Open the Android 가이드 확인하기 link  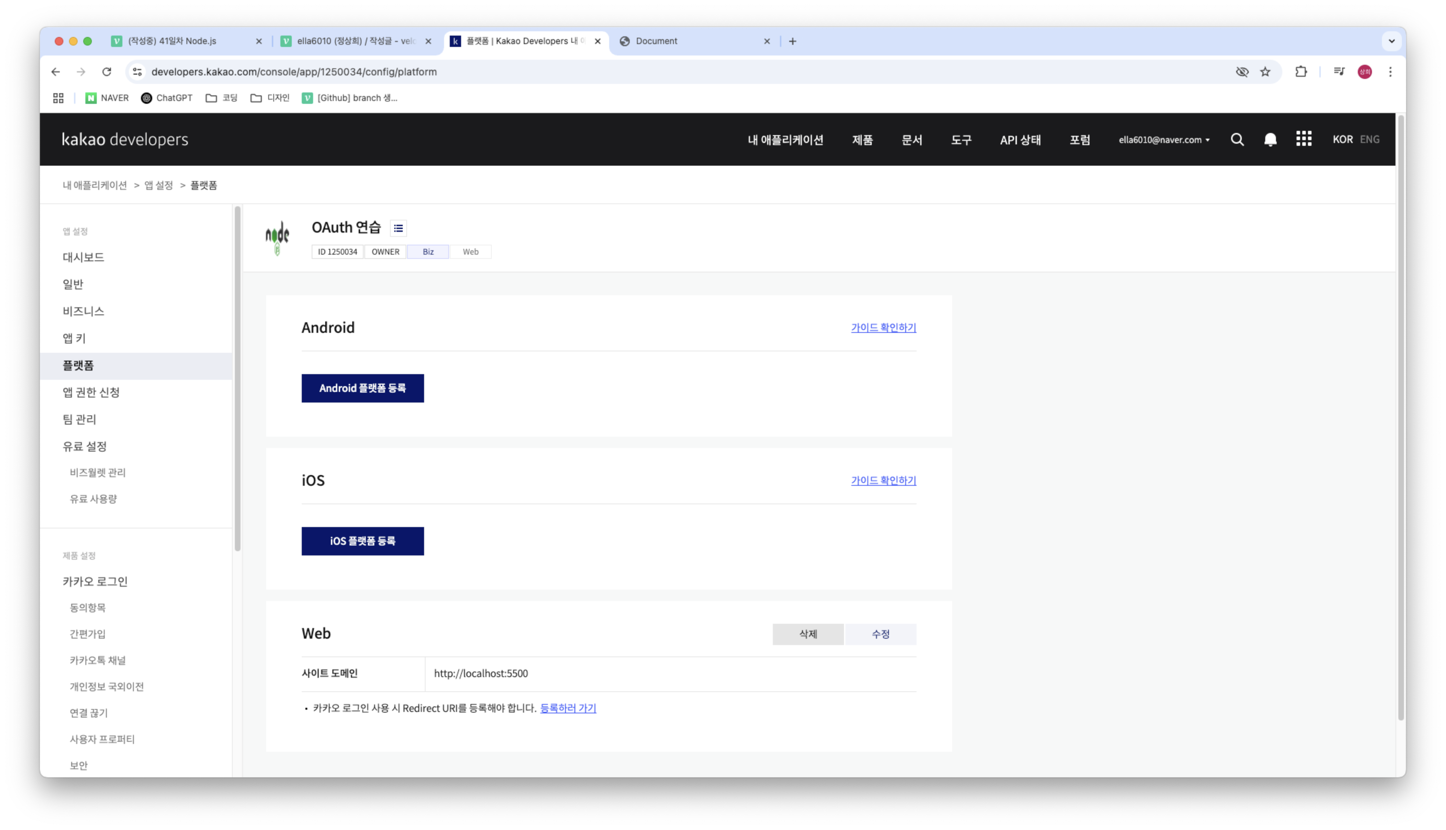883,328
